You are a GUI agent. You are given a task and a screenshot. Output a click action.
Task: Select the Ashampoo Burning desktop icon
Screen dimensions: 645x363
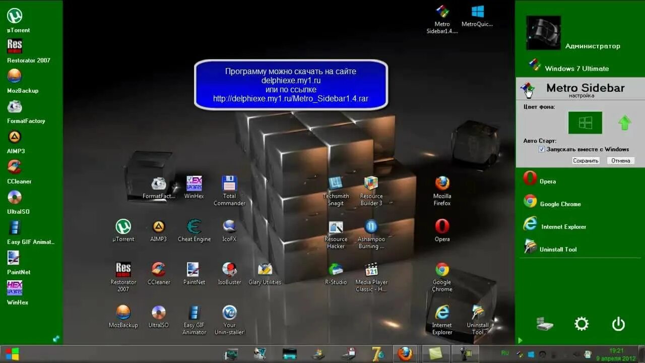coord(371,234)
